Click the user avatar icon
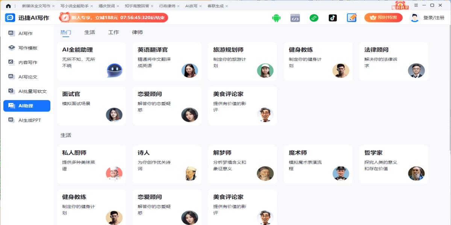 click(415, 18)
